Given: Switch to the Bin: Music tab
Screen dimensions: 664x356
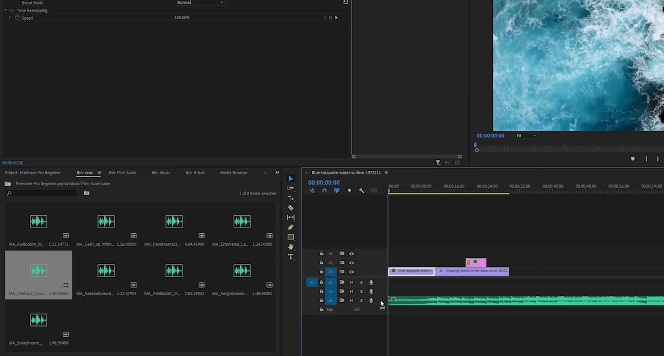Looking at the screenshot, I should pyautogui.click(x=161, y=172).
